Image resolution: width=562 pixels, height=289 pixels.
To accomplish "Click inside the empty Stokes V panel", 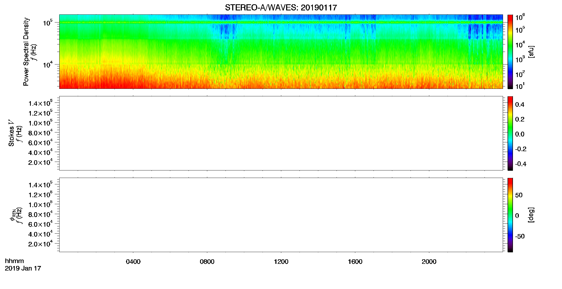I will (281, 133).
